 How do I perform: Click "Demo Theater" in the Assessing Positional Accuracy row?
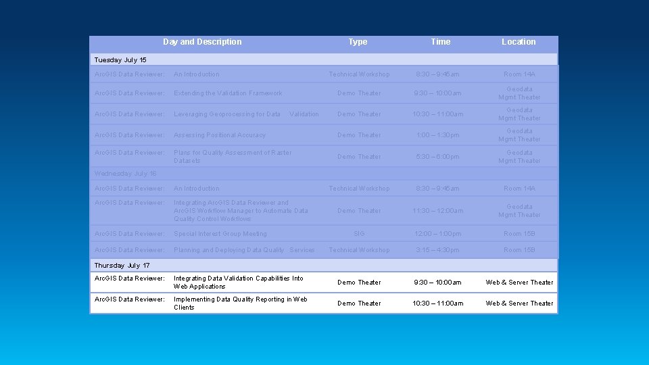[x=359, y=135]
